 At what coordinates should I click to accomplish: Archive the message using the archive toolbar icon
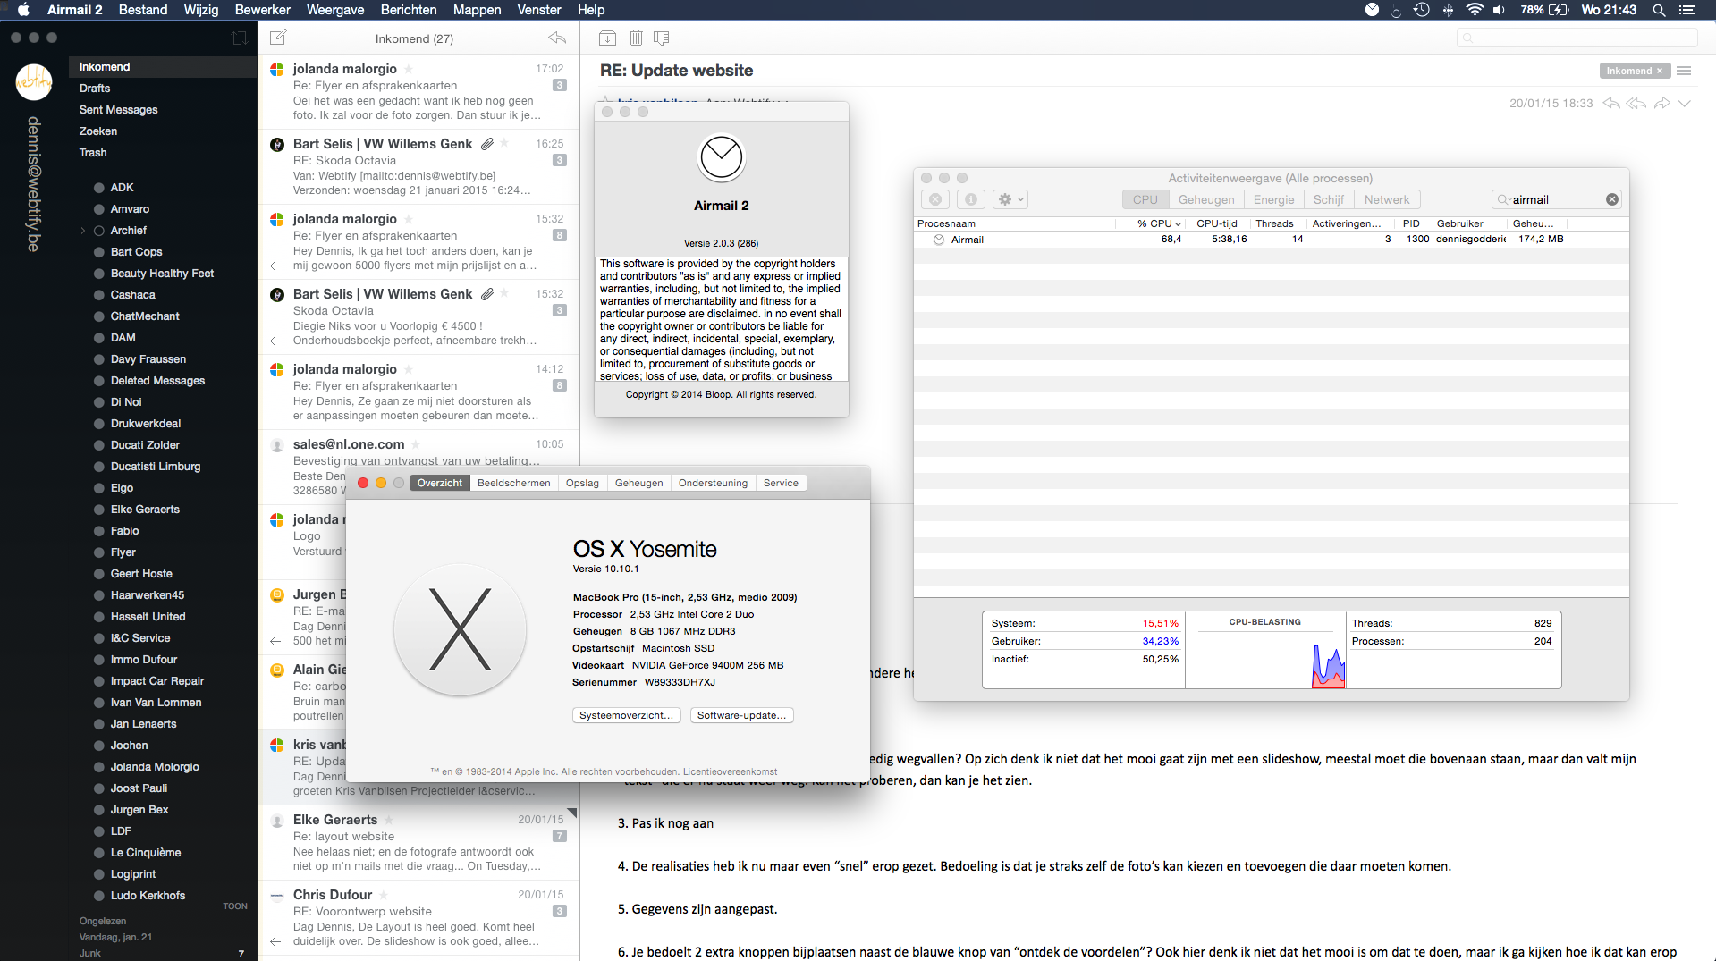click(608, 38)
